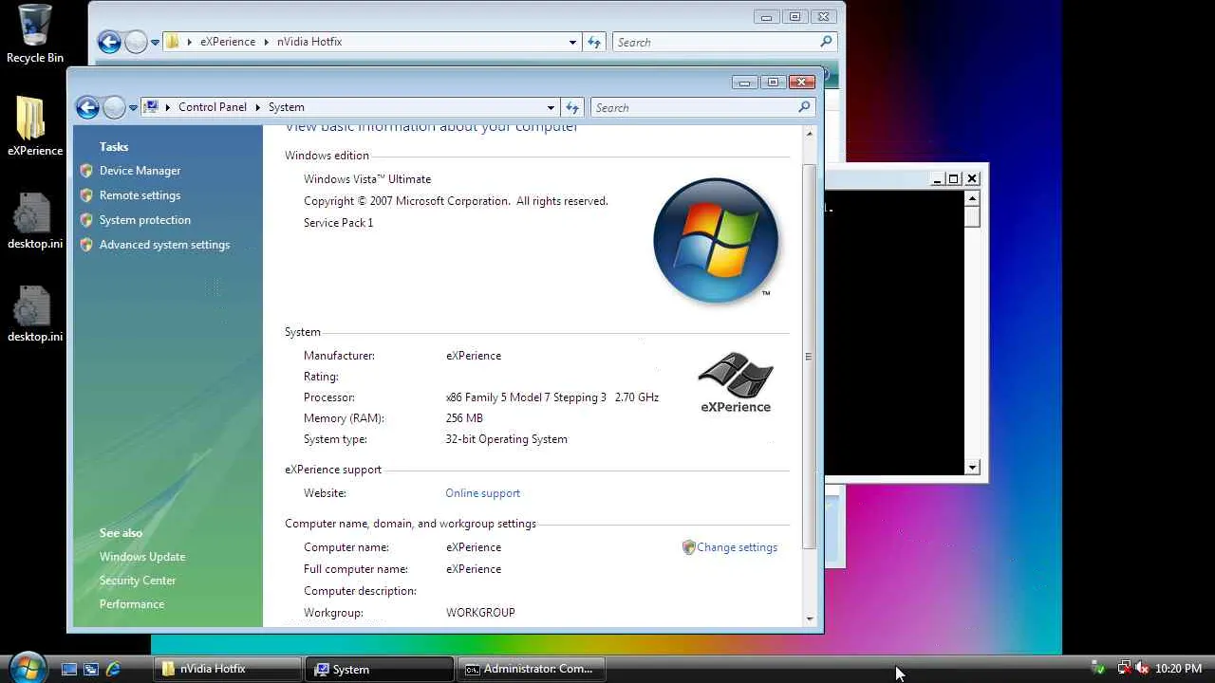Select the eXPerience folder on desktop
The image size is (1215, 683).
tap(35, 126)
